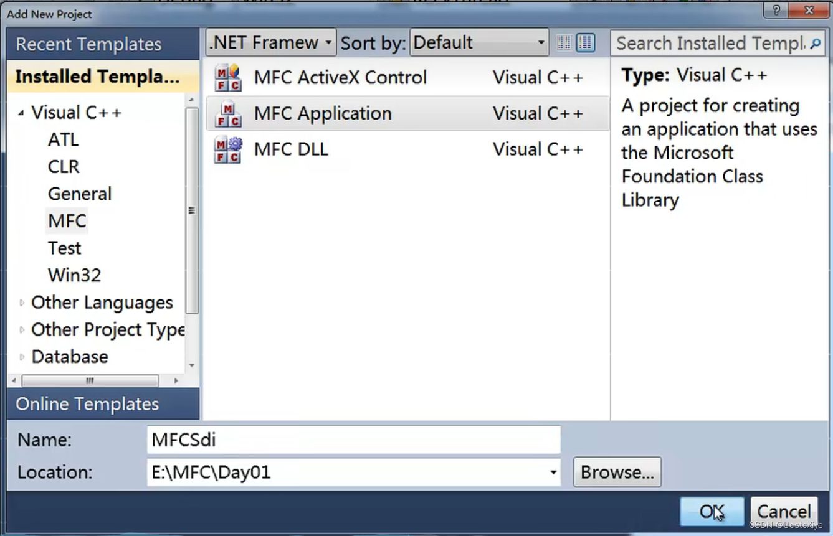Select the ATL category
833x536 pixels.
coord(64,139)
